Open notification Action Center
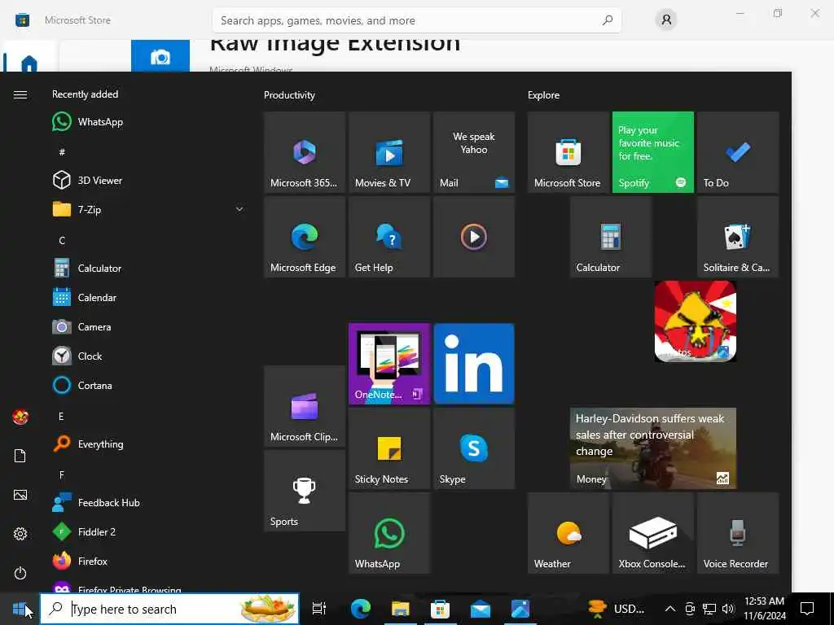 click(x=807, y=609)
